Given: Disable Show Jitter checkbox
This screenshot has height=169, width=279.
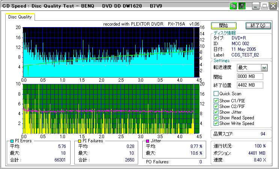Looking at the screenshot, I should pos(216,112).
